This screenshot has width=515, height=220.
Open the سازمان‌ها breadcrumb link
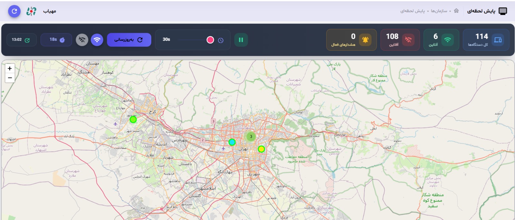coord(439,11)
